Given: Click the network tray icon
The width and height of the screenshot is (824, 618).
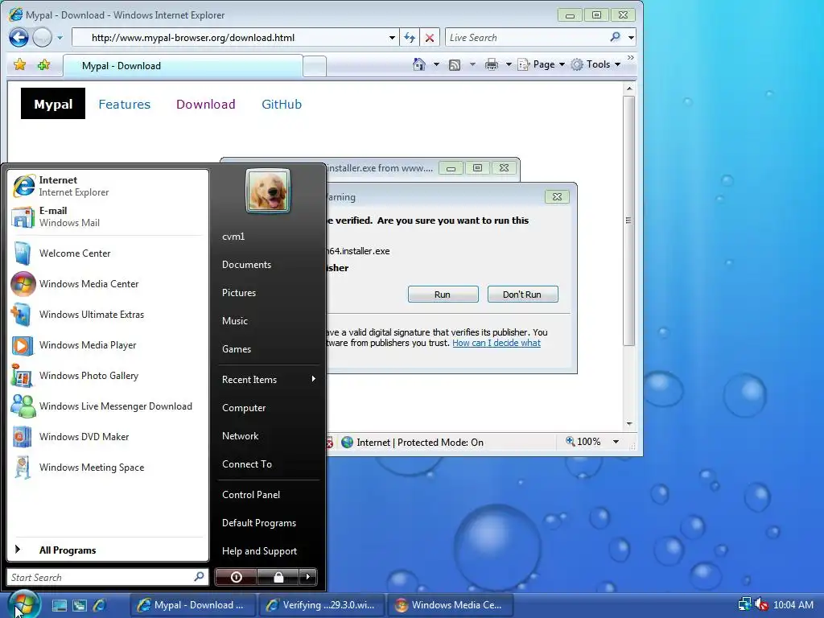Looking at the screenshot, I should click(x=744, y=604).
